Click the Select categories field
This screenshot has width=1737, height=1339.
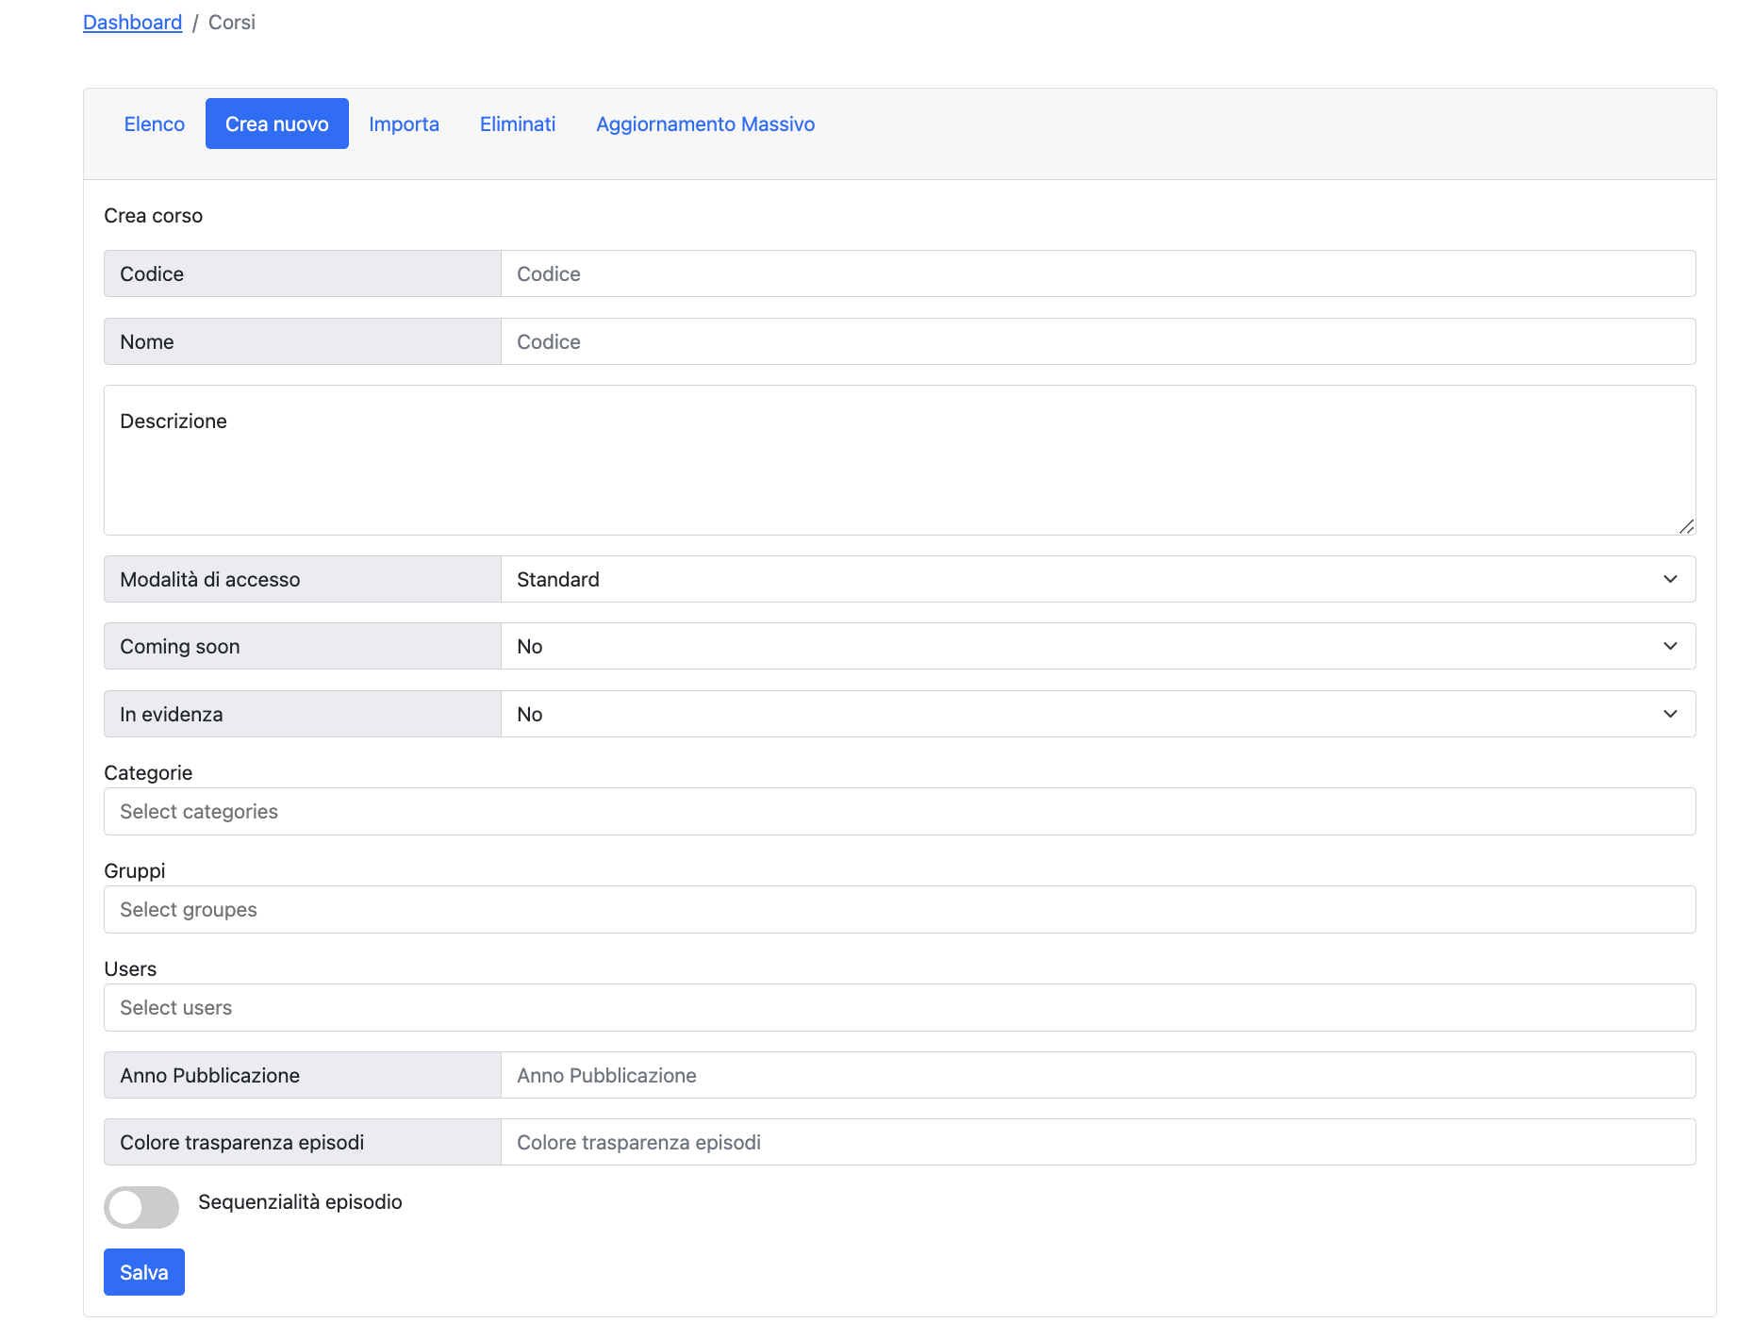coord(899,812)
